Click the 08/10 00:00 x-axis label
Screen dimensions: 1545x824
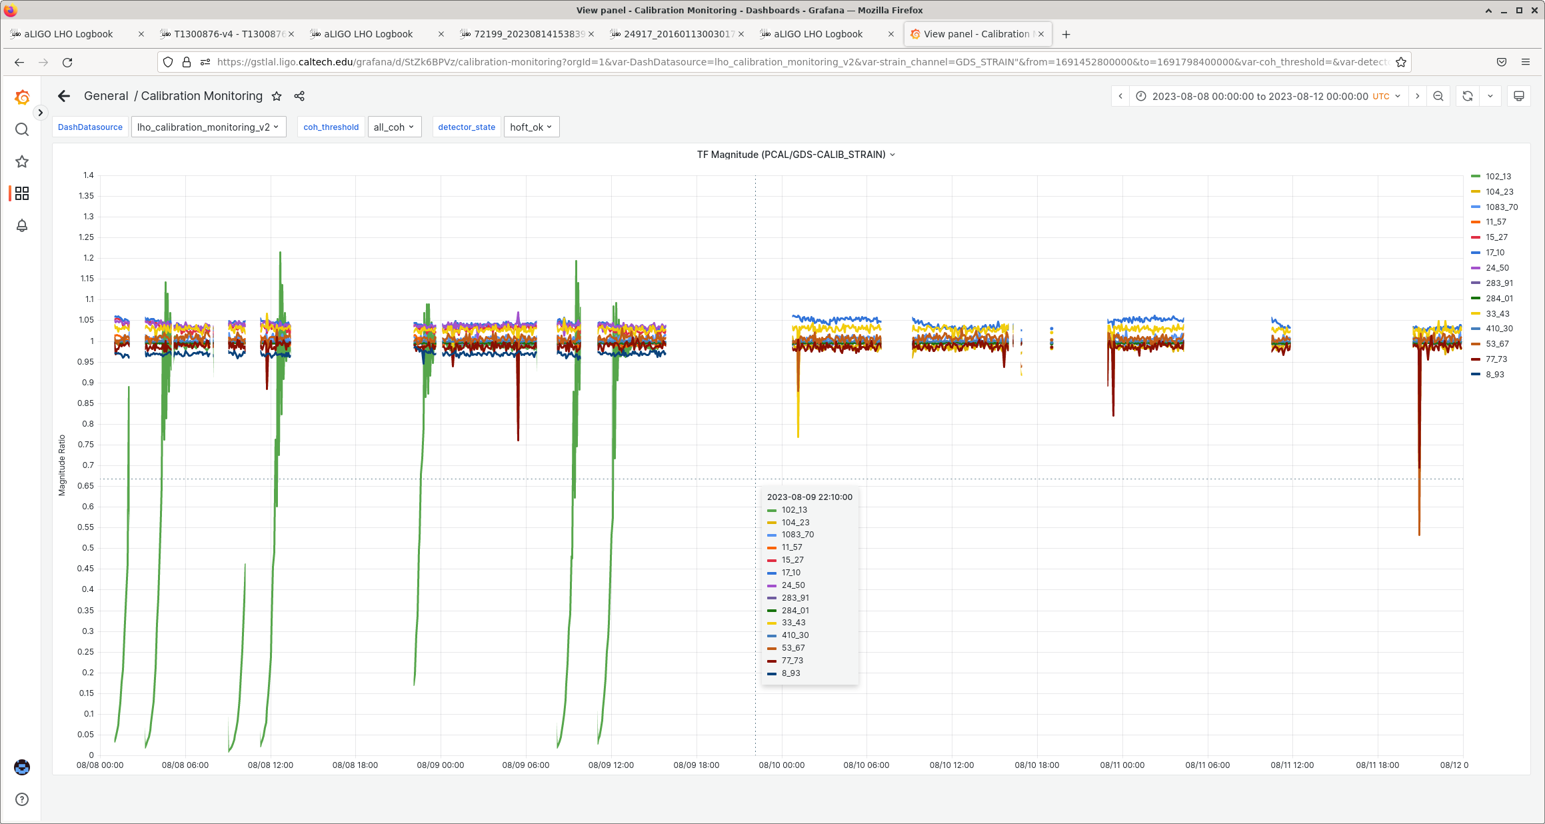click(781, 765)
